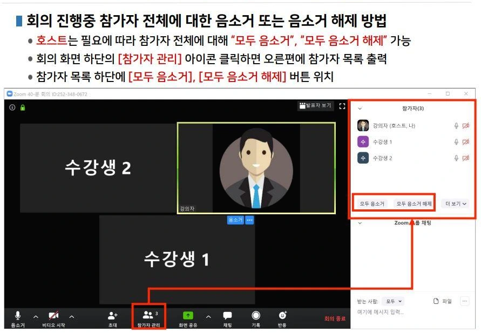Collapse the 참가자(3) panel chevron

pyautogui.click(x=360, y=107)
